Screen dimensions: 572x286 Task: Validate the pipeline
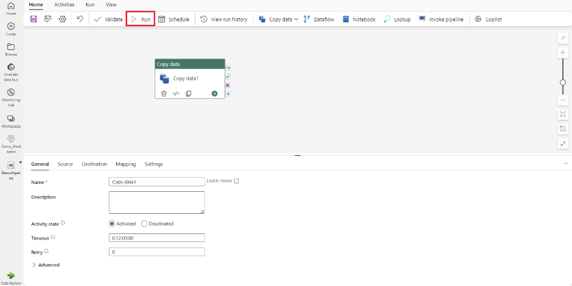coord(108,20)
